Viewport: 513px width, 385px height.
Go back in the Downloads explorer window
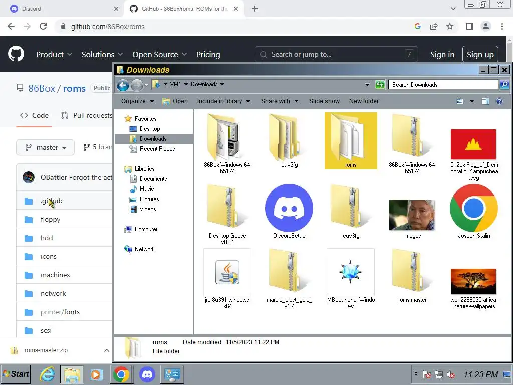[123, 85]
